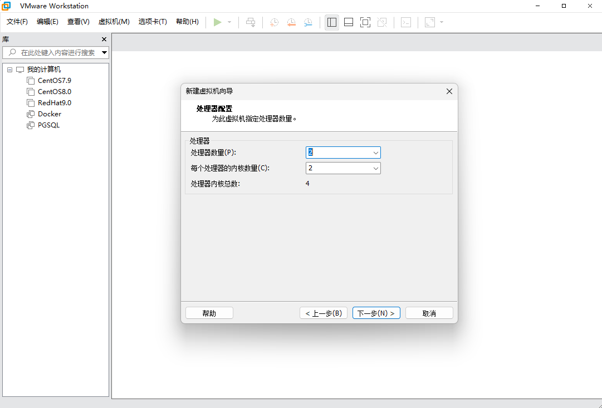
Task: Open the 虚拟机(M) menu
Action: pyautogui.click(x=114, y=22)
